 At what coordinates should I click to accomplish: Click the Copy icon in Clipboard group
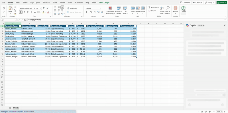click(15, 11)
